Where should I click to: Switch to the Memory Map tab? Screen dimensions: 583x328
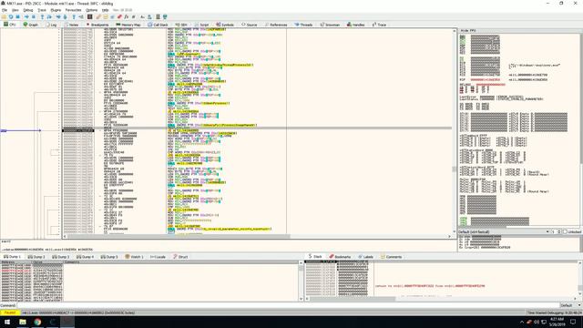[x=128, y=25]
